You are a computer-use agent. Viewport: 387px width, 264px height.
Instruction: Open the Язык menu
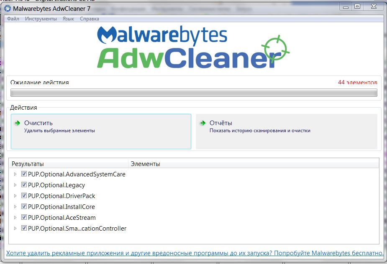pos(68,19)
